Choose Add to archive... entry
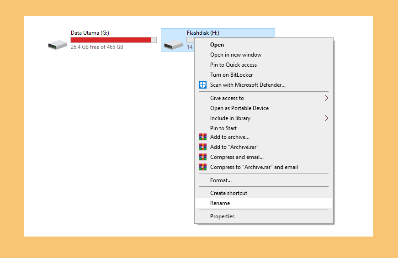This screenshot has width=398, height=258. pyautogui.click(x=264, y=137)
